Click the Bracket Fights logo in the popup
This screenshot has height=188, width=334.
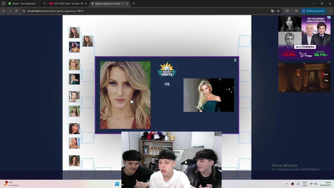point(167,70)
